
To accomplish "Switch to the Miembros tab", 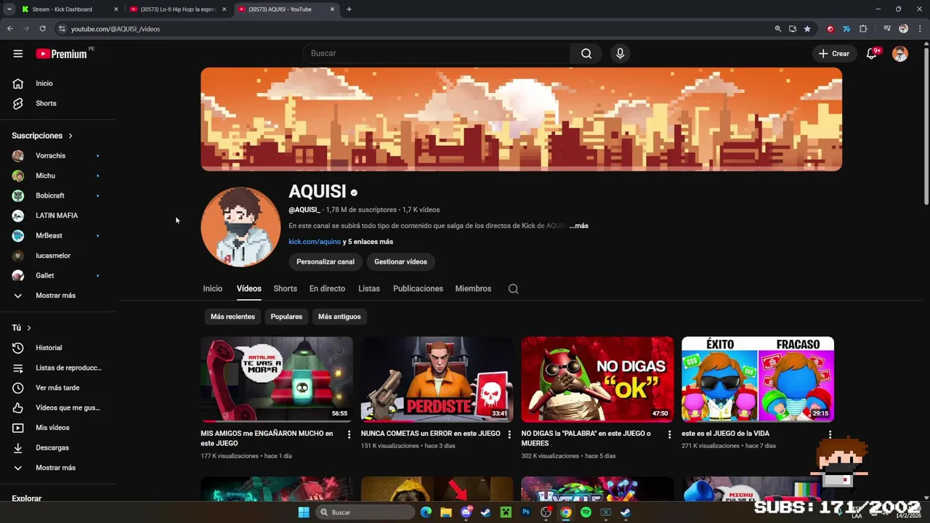I will point(473,288).
